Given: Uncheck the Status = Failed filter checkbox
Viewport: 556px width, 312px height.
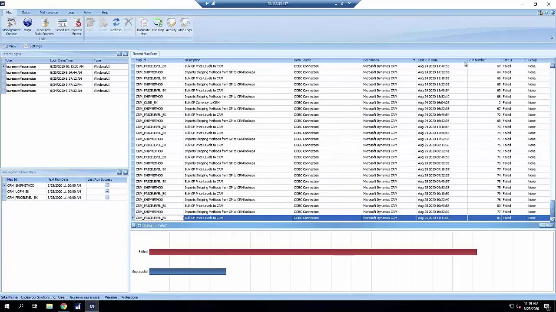Looking at the screenshot, I should [139, 225].
